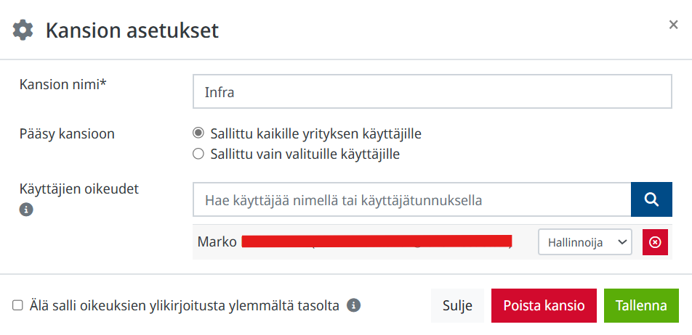Click the chevron arrow on Hallinnoija select

click(x=622, y=242)
